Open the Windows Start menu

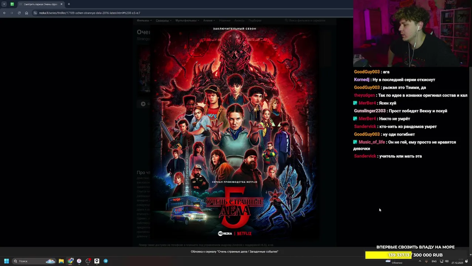(6, 261)
